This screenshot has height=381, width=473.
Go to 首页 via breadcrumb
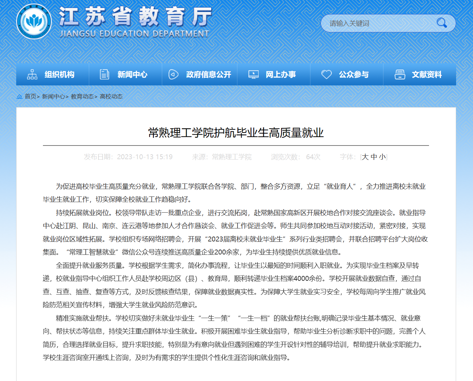[x=30, y=96]
